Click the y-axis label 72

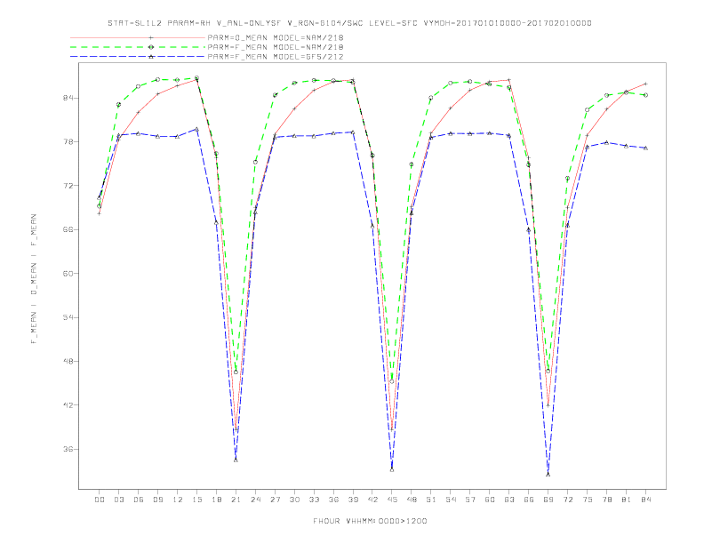[68, 186]
